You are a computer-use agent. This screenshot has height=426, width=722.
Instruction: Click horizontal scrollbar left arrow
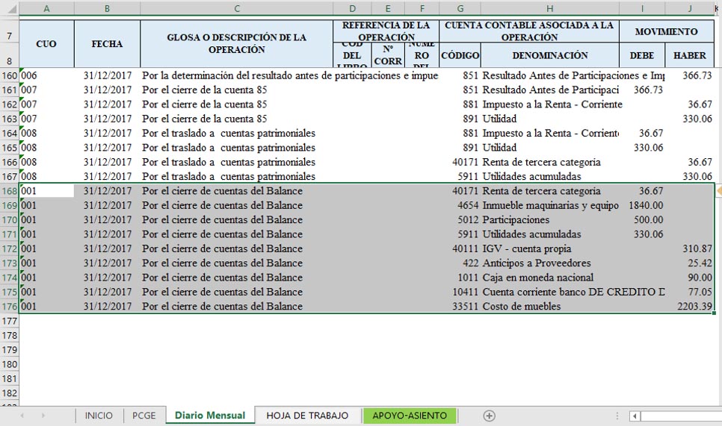(x=634, y=416)
